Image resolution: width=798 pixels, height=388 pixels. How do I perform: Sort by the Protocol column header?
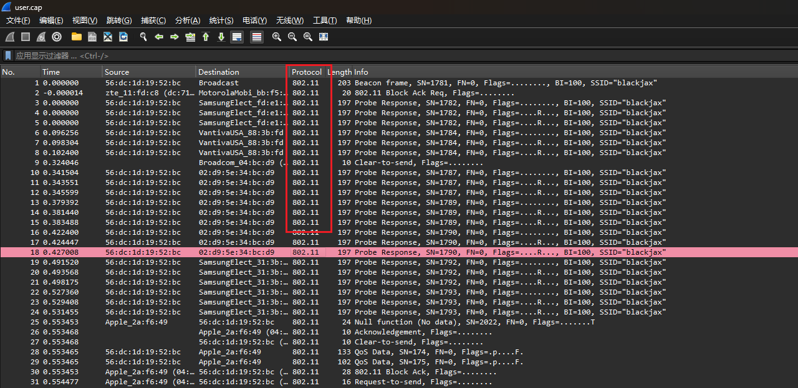[307, 72]
